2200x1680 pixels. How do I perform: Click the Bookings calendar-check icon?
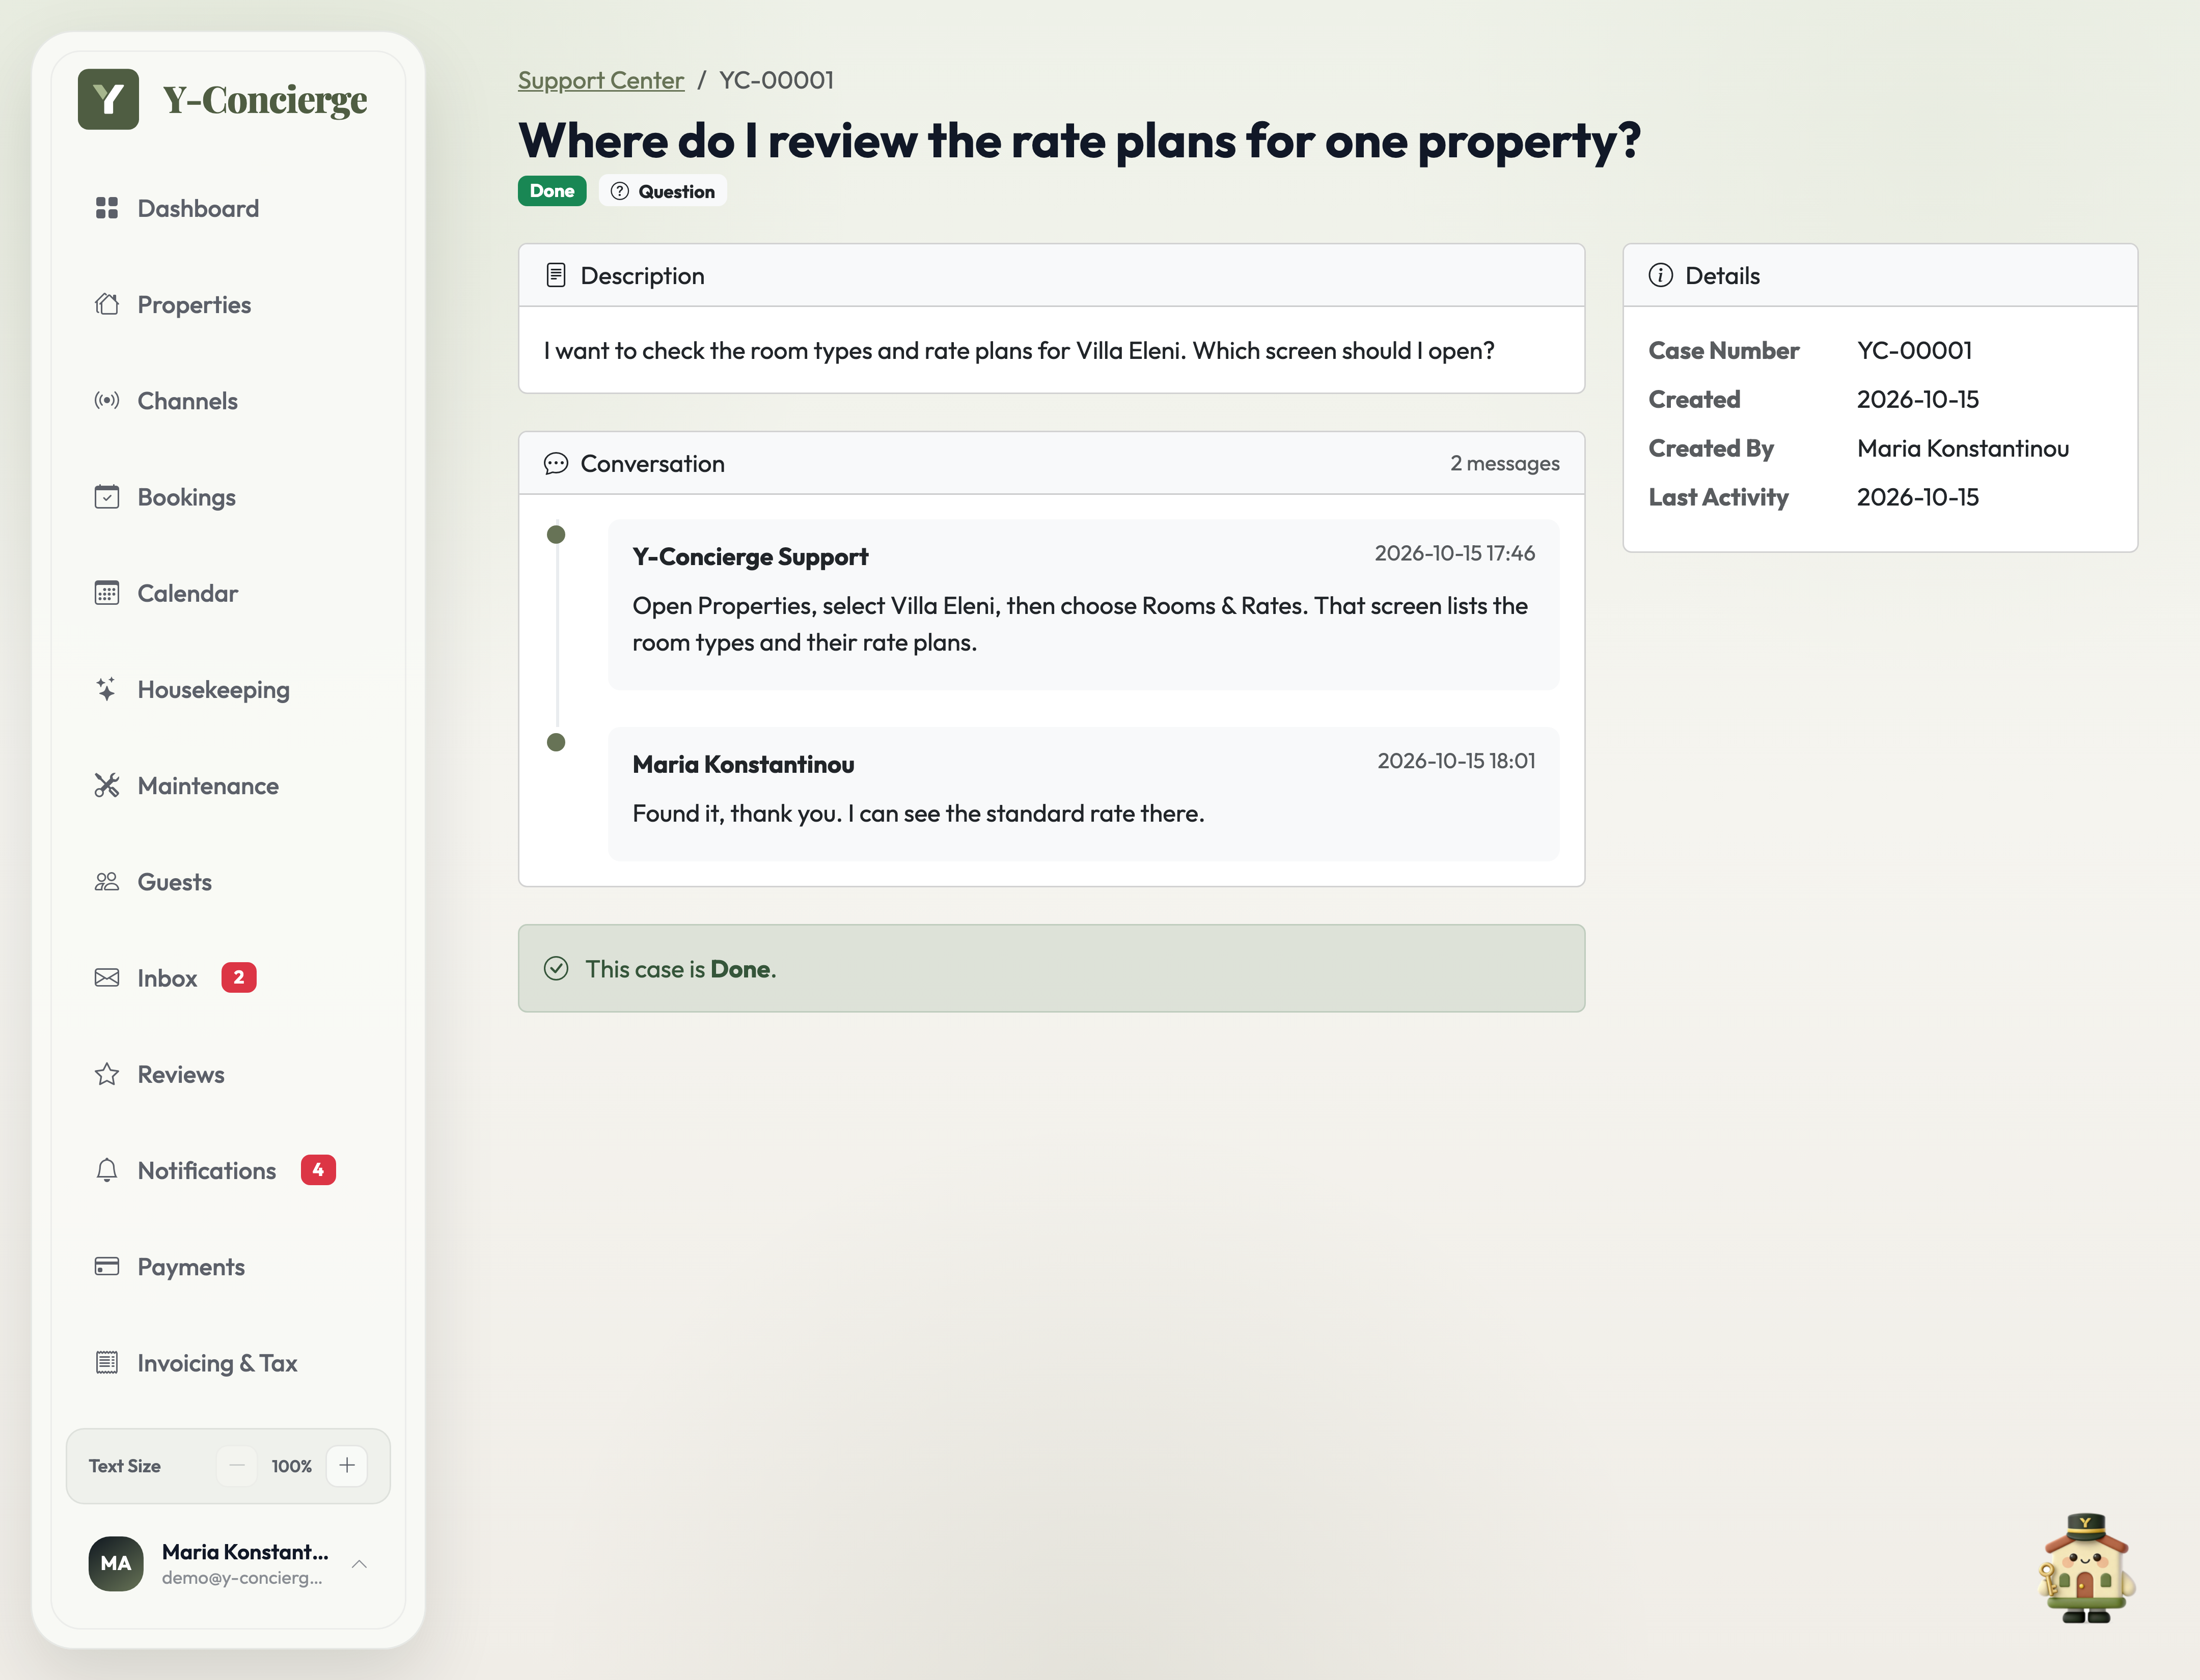coord(107,497)
